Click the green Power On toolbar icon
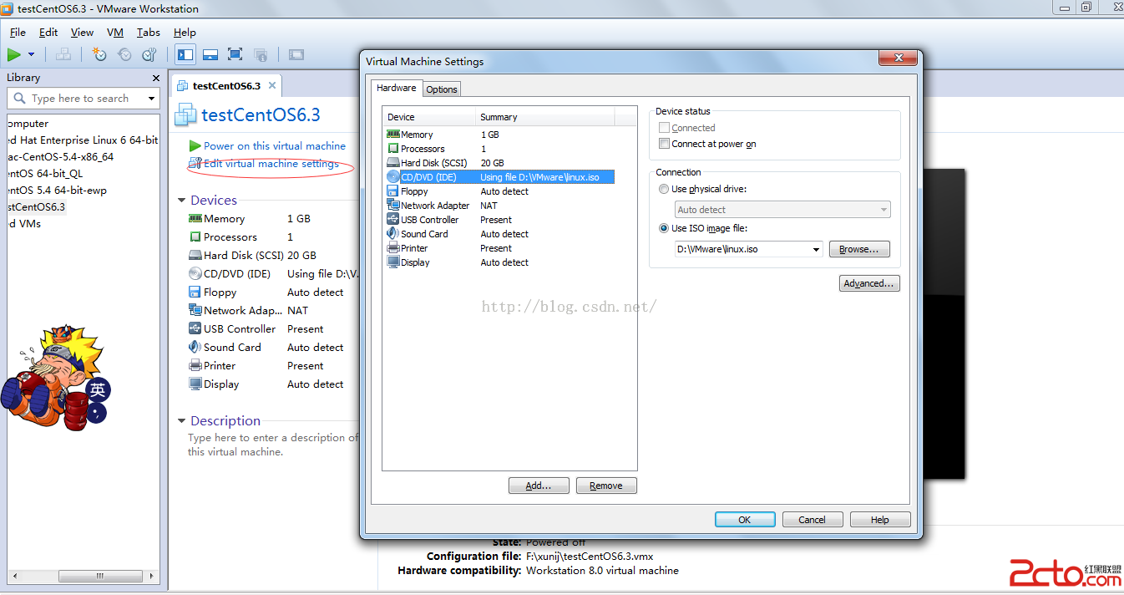The height and width of the screenshot is (595, 1124). coord(14,55)
